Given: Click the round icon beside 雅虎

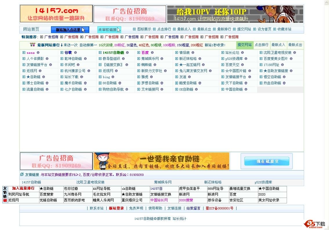Looking at the screenshot, I should pyautogui.click(x=151, y=77).
